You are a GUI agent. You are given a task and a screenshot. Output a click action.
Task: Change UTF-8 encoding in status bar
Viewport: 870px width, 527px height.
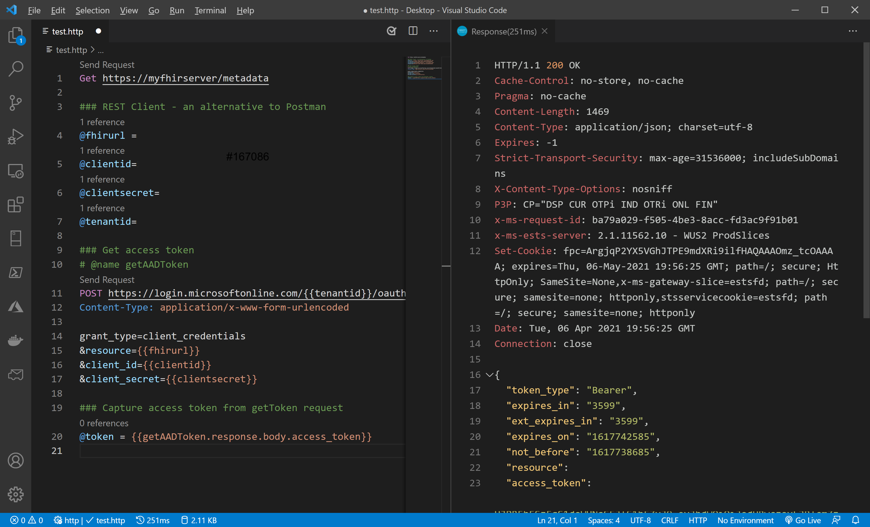640,520
